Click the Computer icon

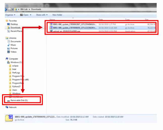pos(7,59)
